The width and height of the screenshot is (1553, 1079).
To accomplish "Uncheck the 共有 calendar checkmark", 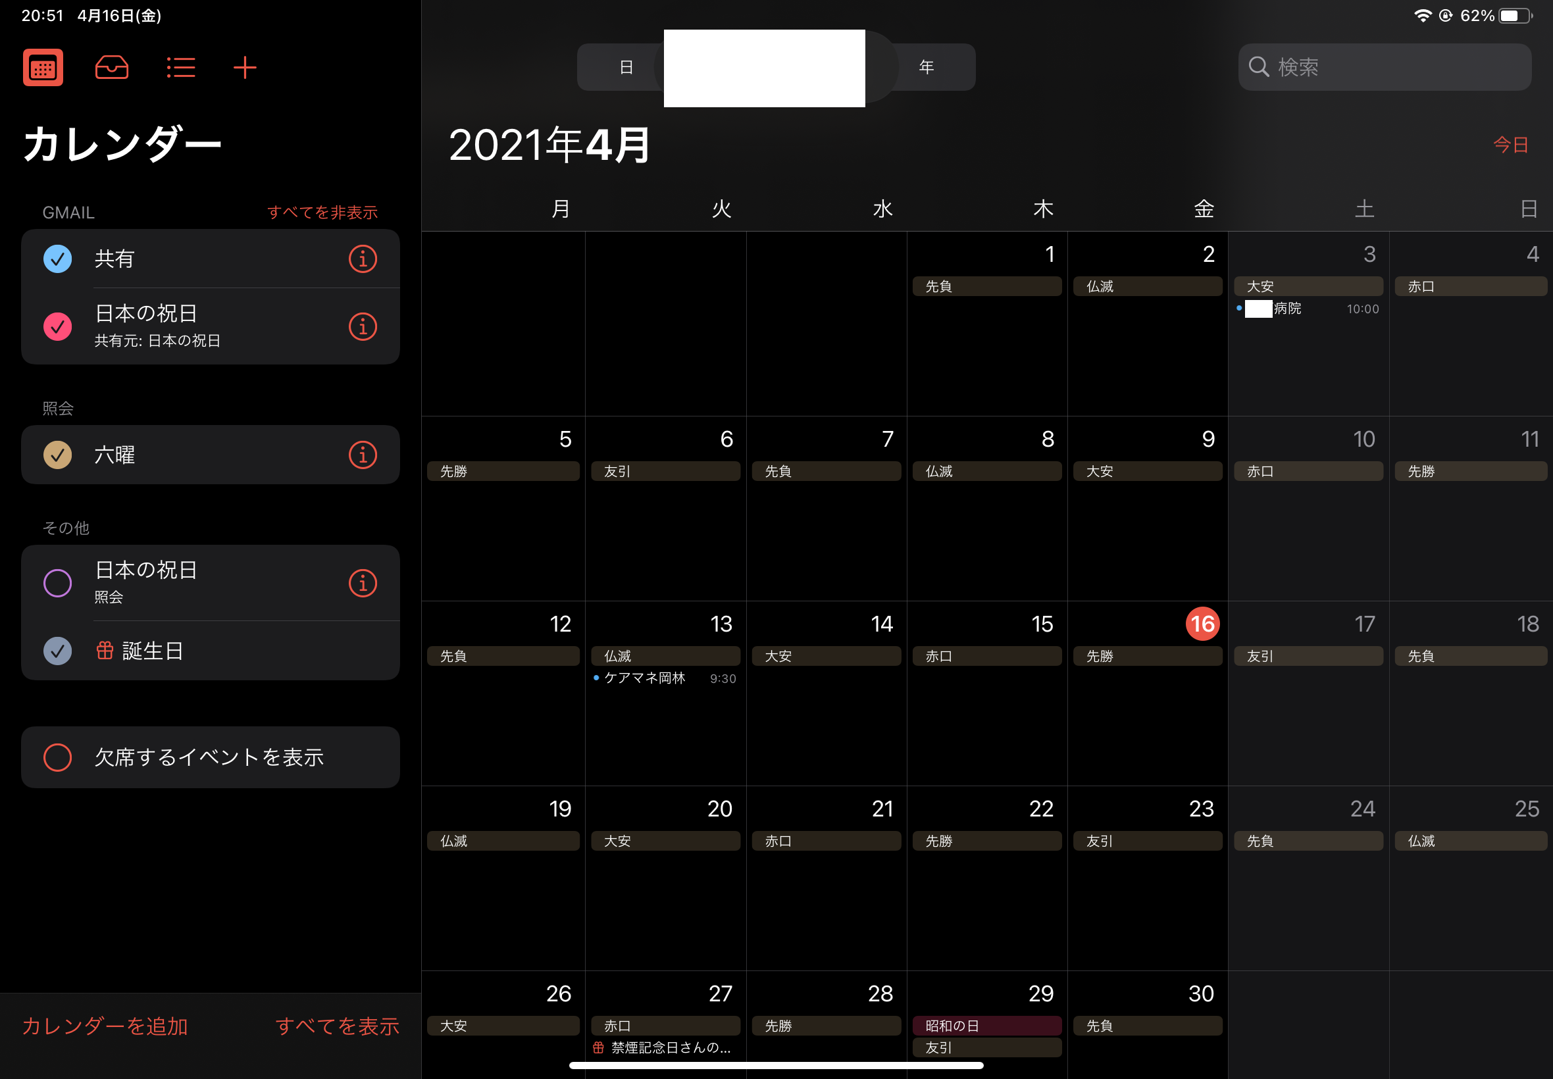I will (x=57, y=259).
